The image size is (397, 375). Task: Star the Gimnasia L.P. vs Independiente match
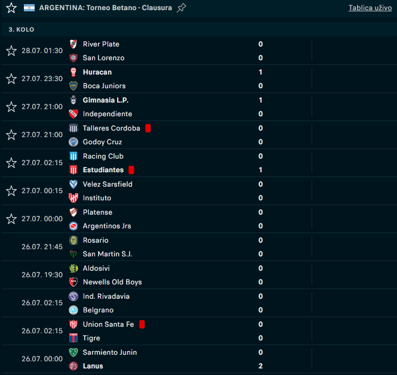coord(11,107)
